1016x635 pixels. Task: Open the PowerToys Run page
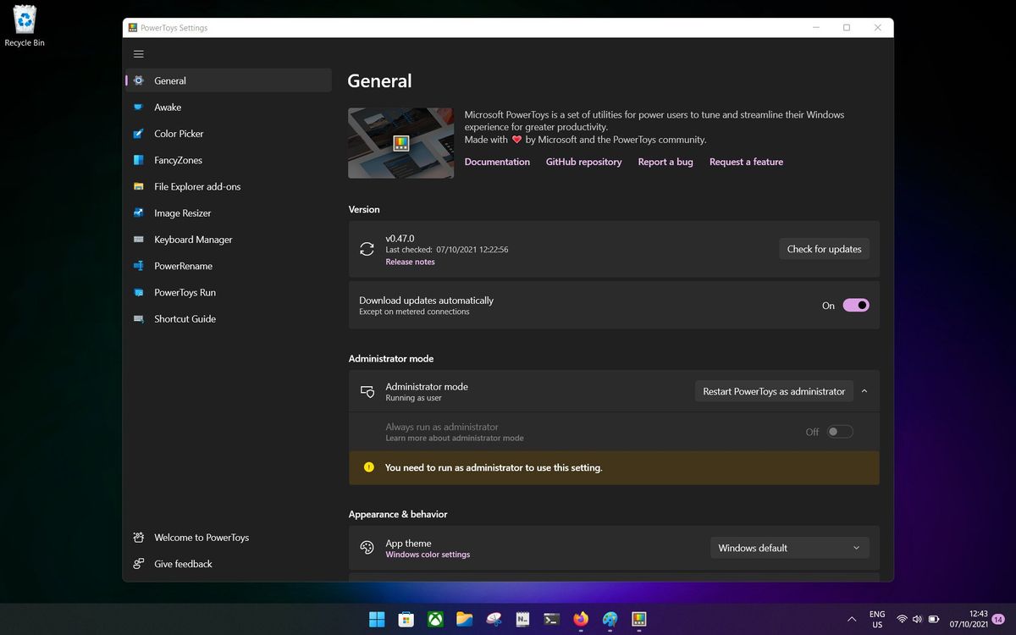tap(184, 292)
